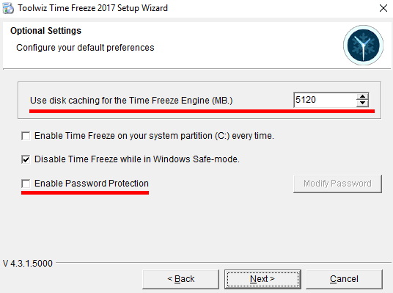Click the 'Use disk caching' label text
Image resolution: width=393 pixels, height=293 pixels.
point(131,101)
